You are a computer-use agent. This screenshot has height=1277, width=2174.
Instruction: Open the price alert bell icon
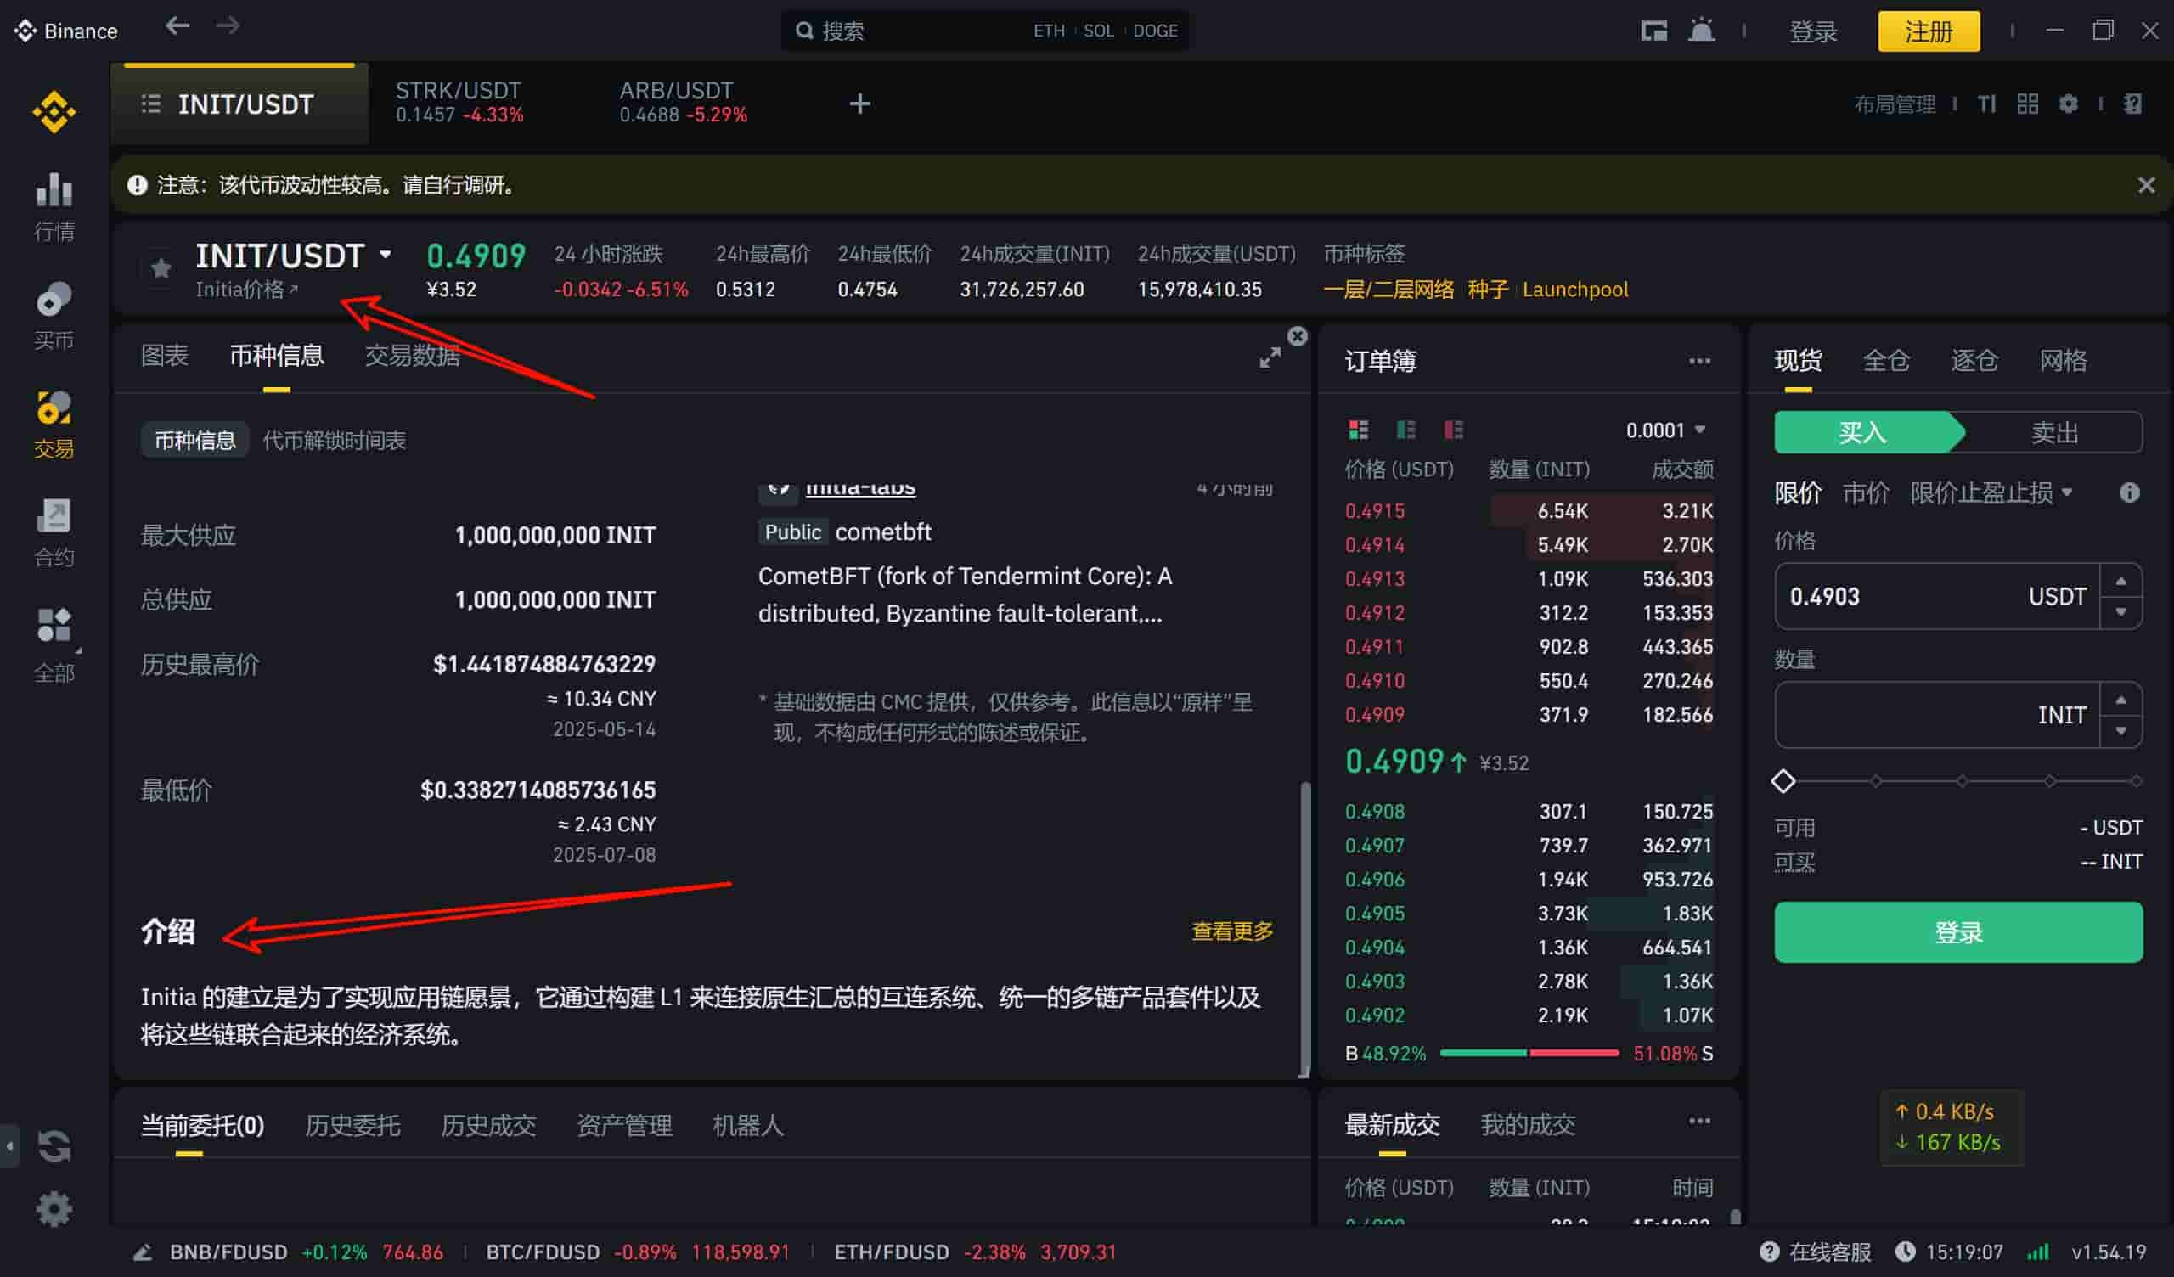click(x=1700, y=31)
